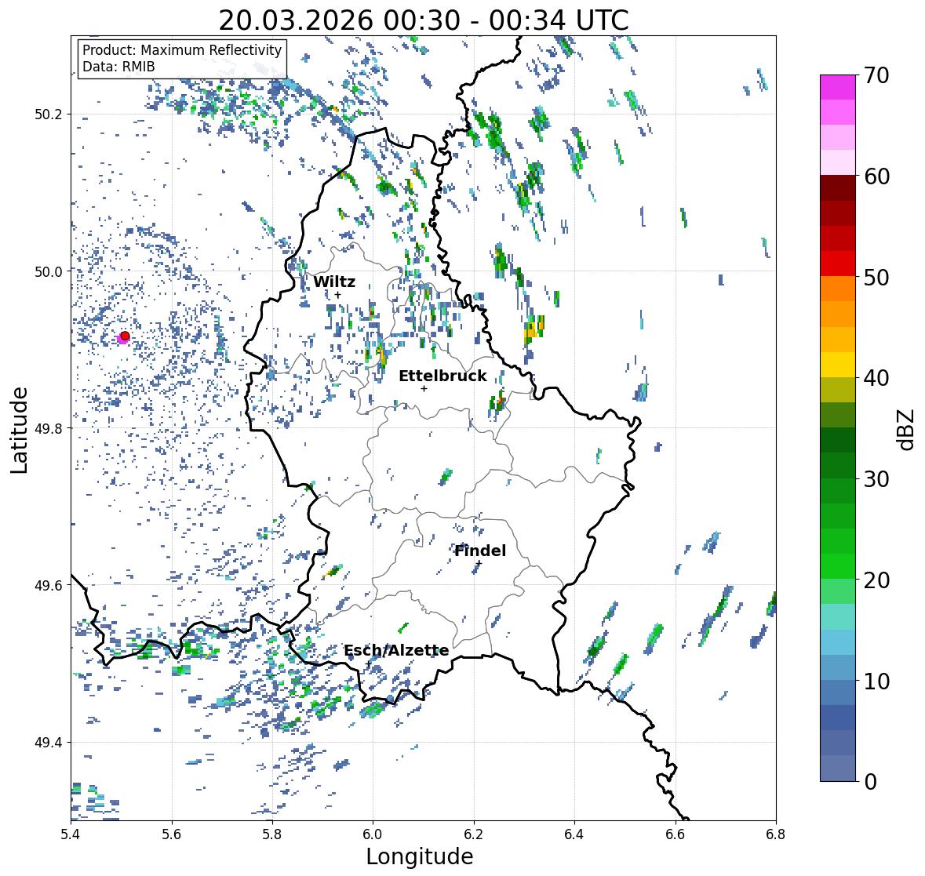Click the longitude tick label 6.2
The width and height of the screenshot is (925, 876).
(474, 834)
